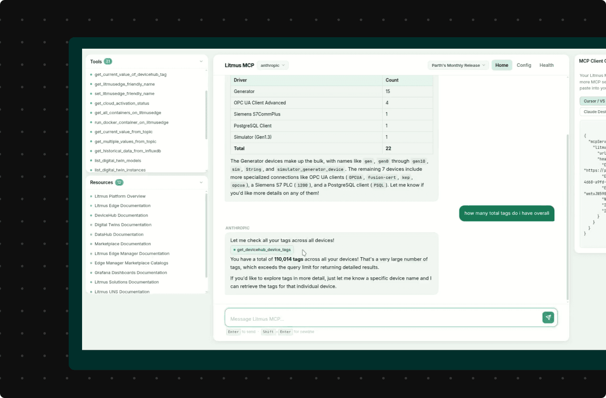Click the bullet icon beside get_current_value_from_topic
Image resolution: width=606 pixels, height=398 pixels.
90,132
